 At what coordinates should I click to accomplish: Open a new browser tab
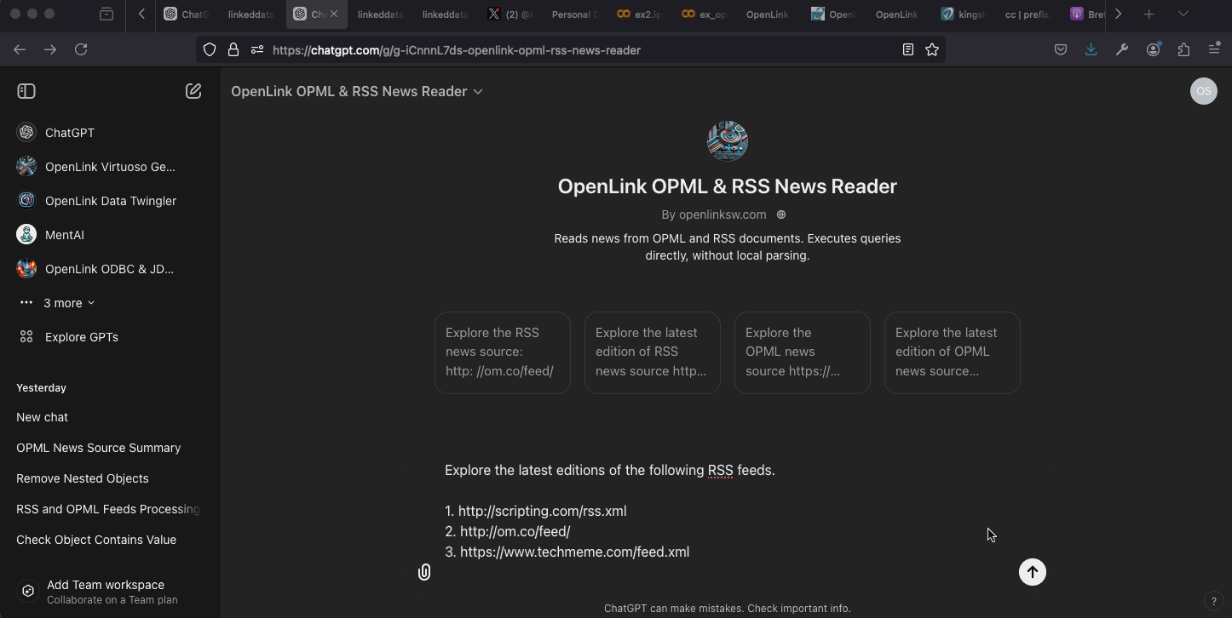[x=1149, y=14]
